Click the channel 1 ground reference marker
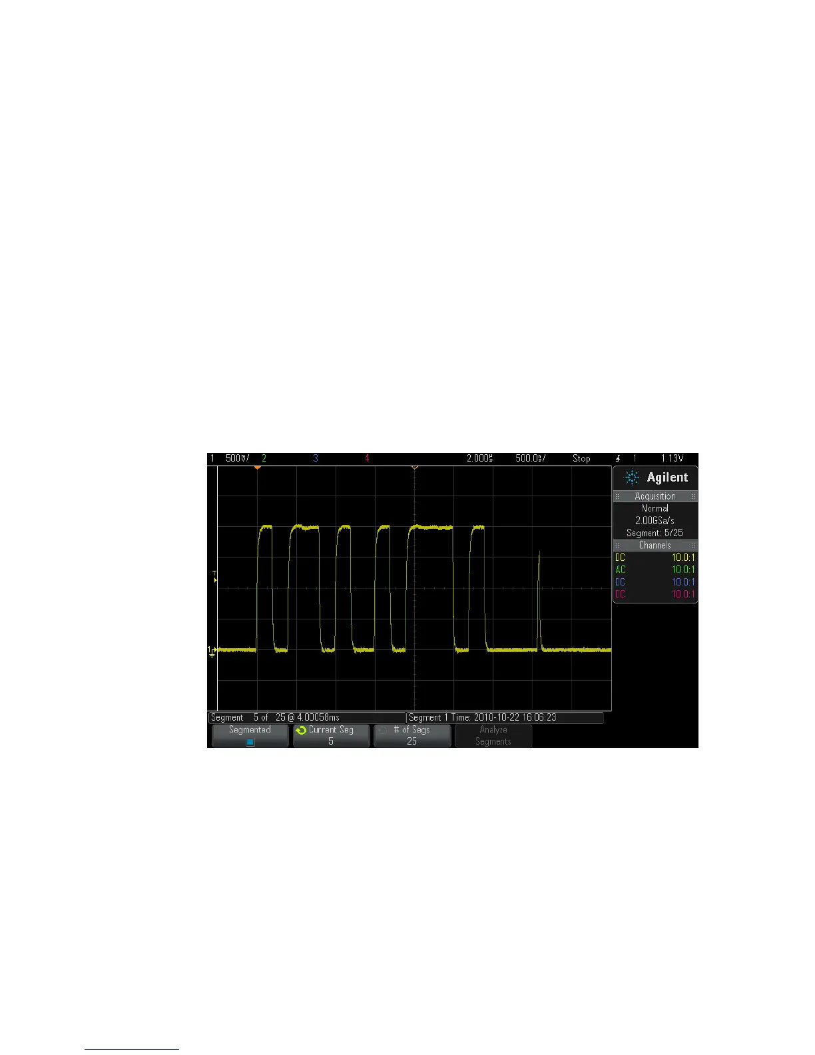 coord(212,651)
